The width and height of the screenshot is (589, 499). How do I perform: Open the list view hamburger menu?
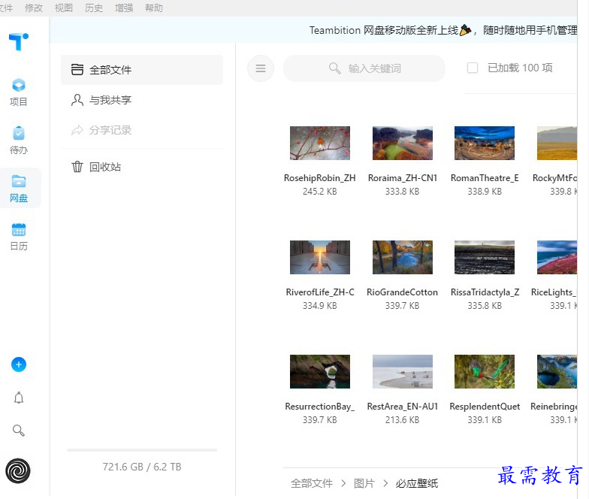pos(261,68)
